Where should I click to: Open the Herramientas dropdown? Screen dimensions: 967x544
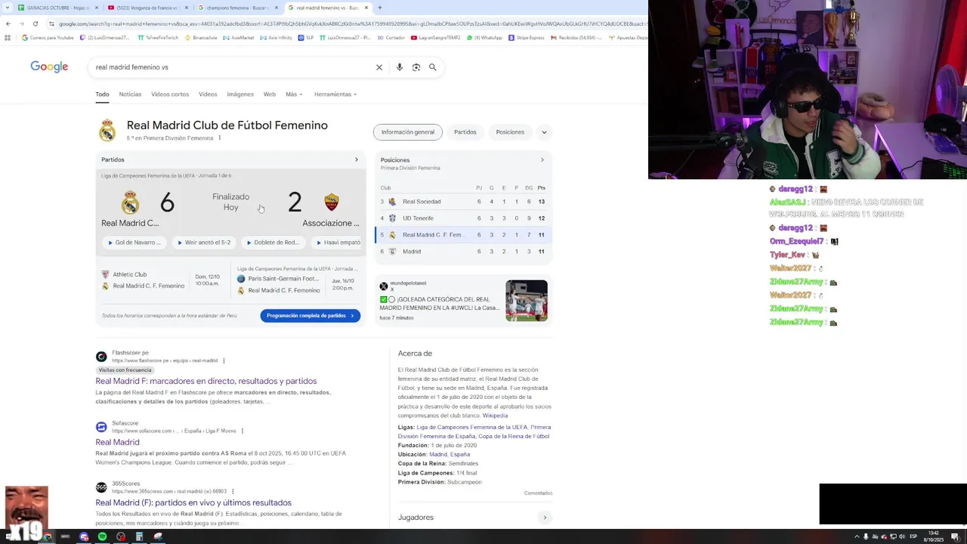335,94
